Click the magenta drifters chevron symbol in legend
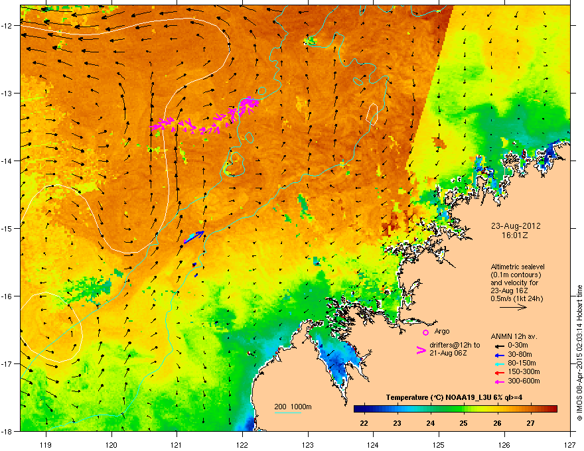Image resolution: width=584 pixels, height=451 pixels. tap(421, 350)
